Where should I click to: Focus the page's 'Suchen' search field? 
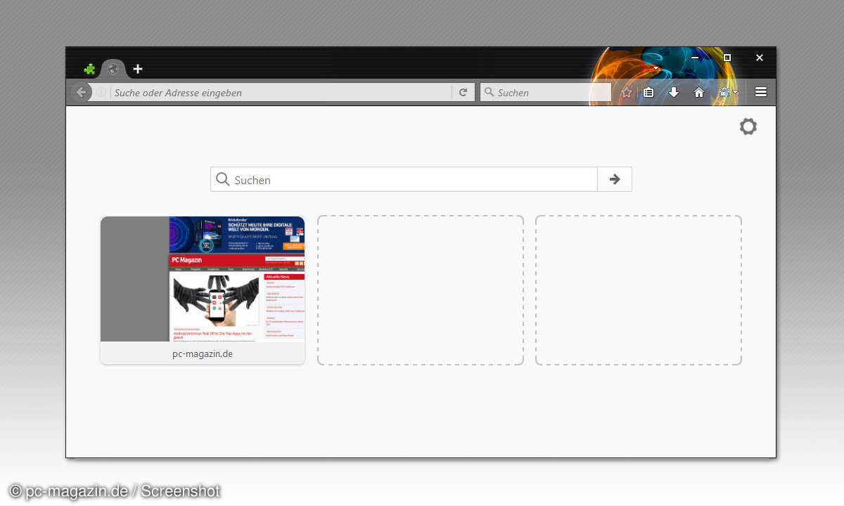point(404,179)
